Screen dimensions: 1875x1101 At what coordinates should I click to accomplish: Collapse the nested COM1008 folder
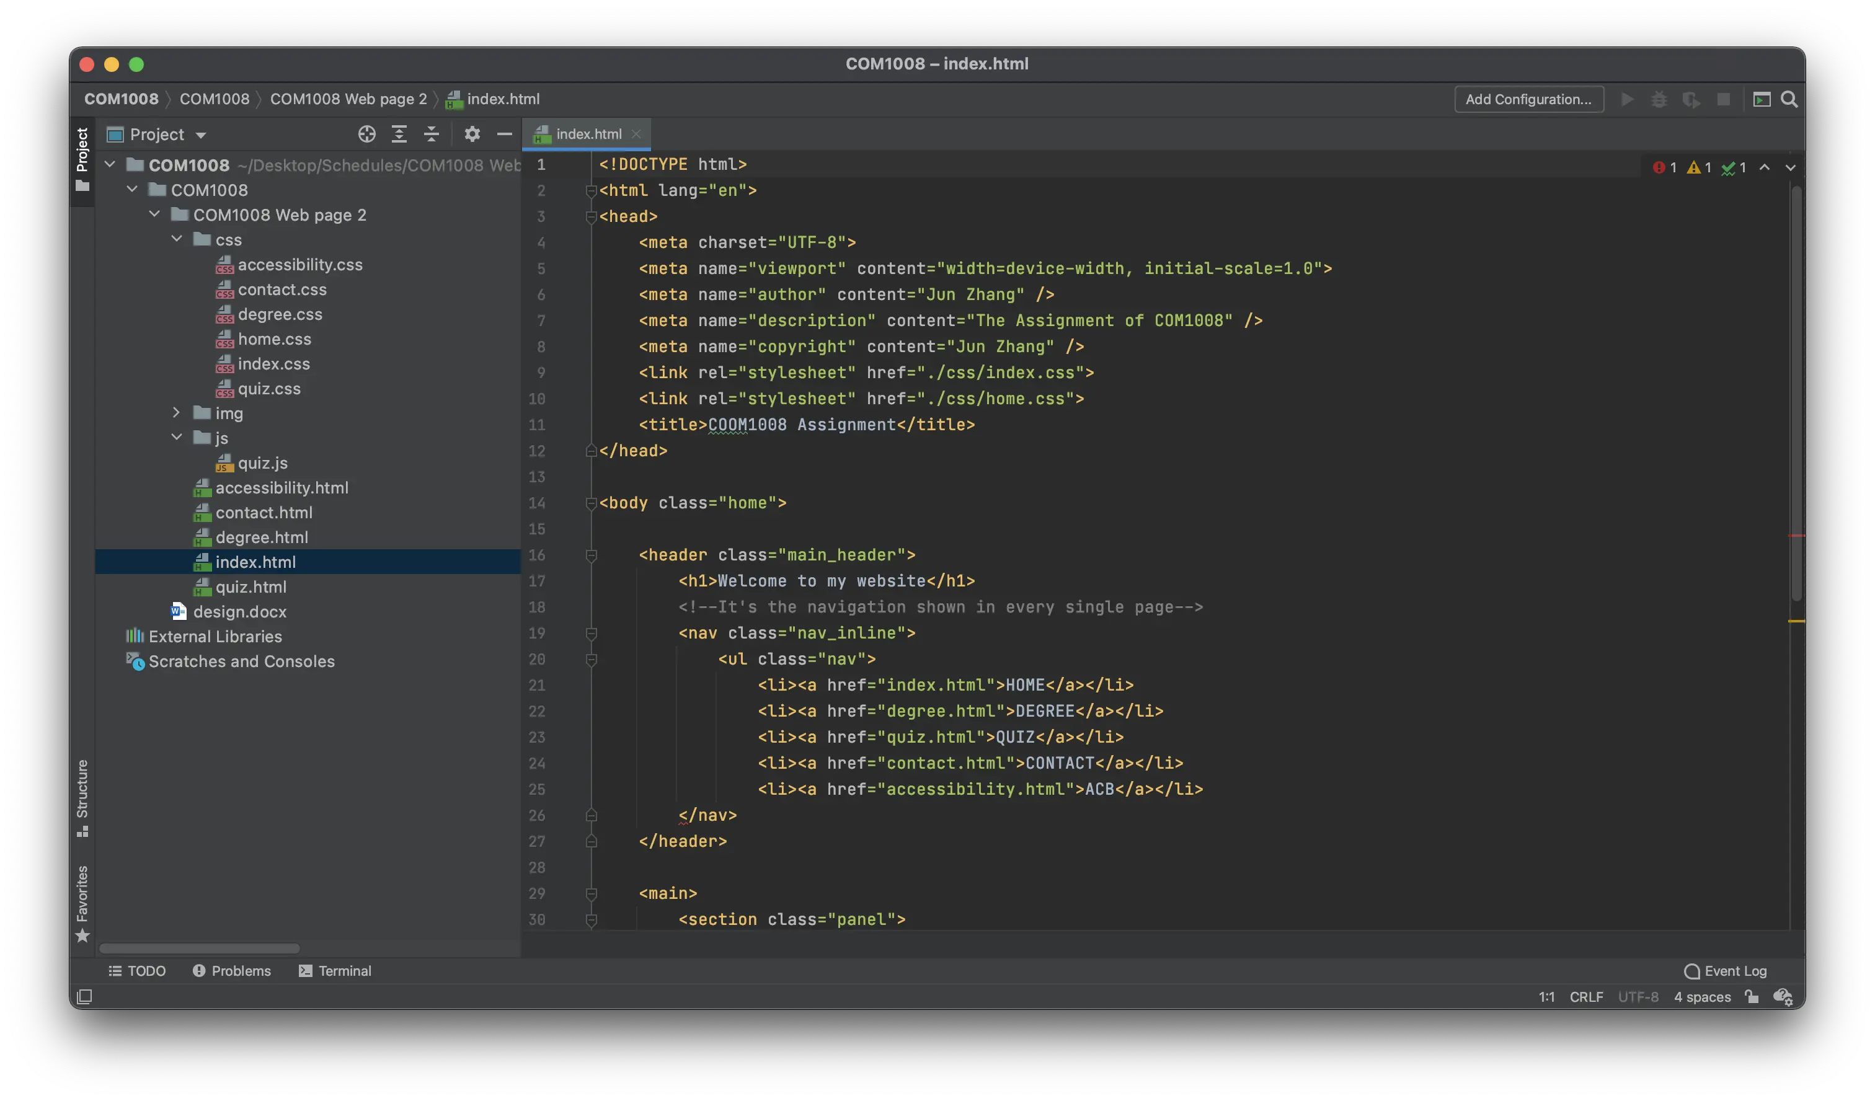pos(133,189)
